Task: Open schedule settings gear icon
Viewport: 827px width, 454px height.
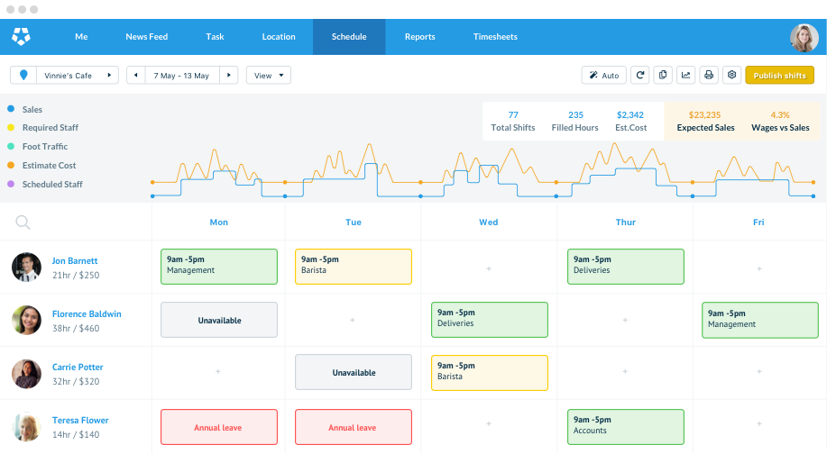Action: 731,76
